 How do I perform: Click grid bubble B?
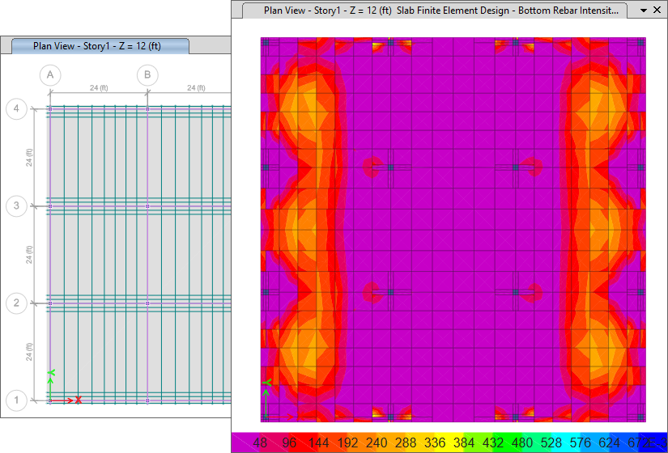147,75
